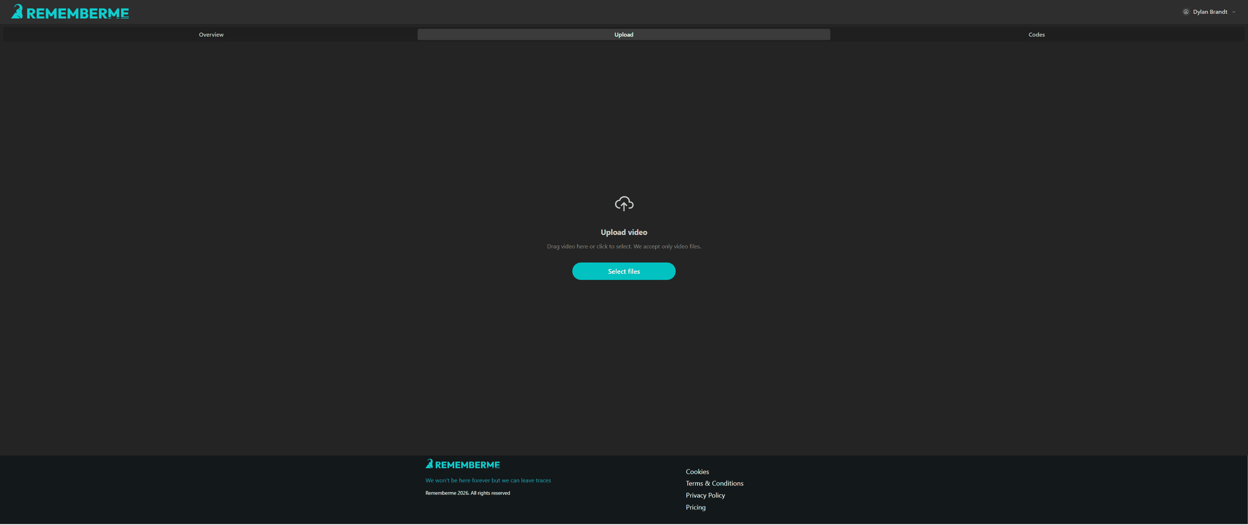Click the Upload video heading
This screenshot has width=1248, height=525.
623,232
